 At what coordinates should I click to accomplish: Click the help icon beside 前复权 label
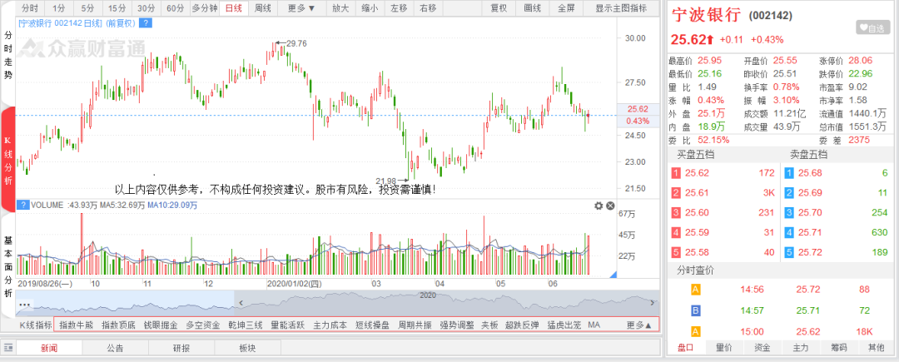146,23
